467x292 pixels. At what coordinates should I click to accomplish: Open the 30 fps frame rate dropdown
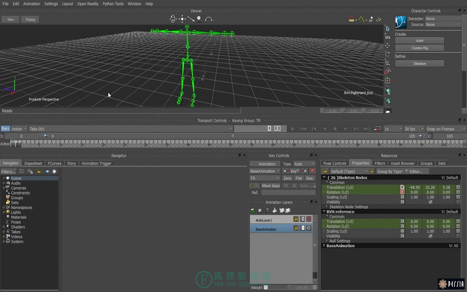point(414,129)
